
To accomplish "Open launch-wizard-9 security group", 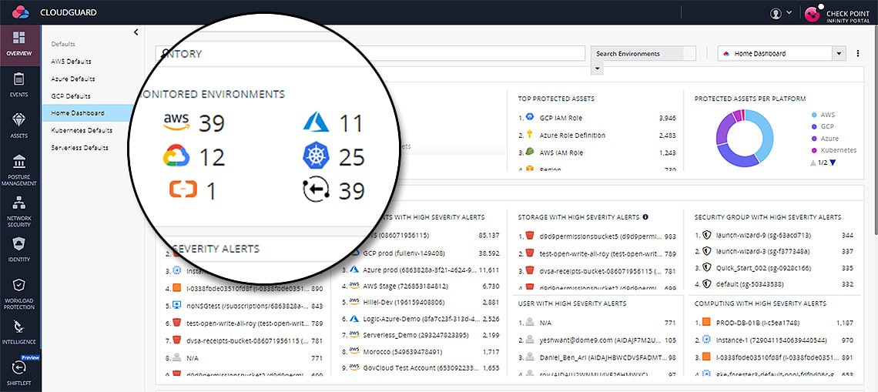I will pos(774,235).
